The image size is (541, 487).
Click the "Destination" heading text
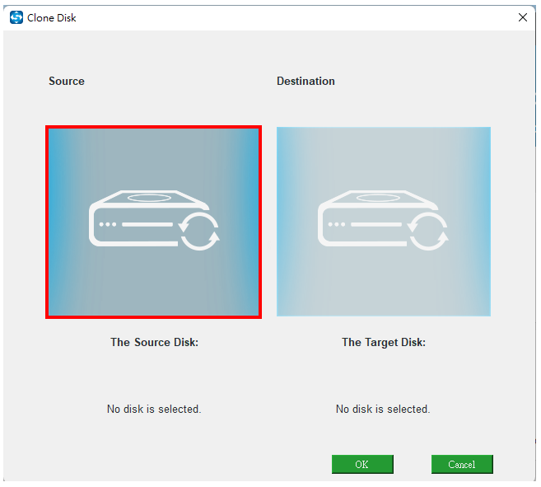pyautogui.click(x=305, y=81)
